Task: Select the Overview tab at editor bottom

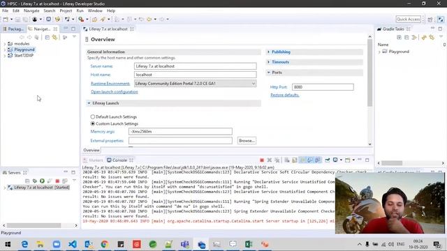Action: (x=91, y=151)
